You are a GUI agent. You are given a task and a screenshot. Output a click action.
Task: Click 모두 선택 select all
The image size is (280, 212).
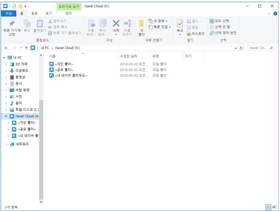tap(219, 21)
